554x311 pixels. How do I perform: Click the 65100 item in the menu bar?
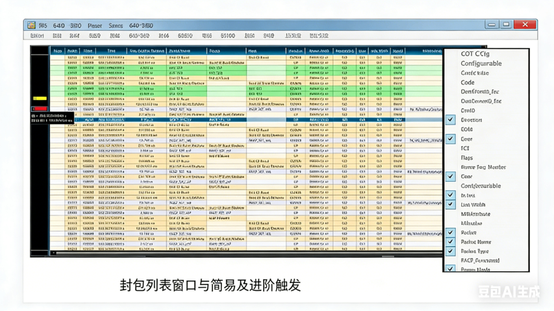227,36
